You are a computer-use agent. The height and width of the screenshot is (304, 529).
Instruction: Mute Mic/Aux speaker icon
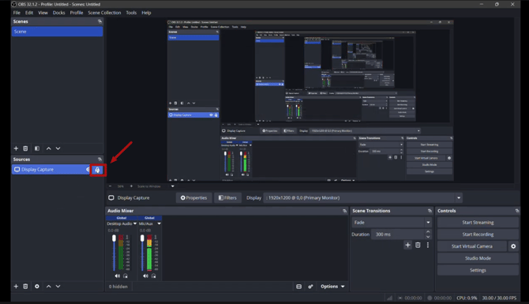145,276
